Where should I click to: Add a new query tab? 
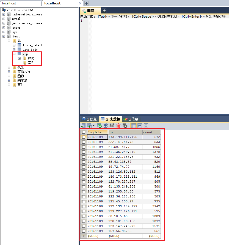[104, 11]
